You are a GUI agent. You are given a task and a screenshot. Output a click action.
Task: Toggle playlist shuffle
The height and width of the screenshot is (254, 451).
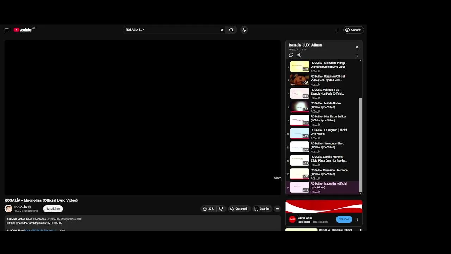click(298, 55)
